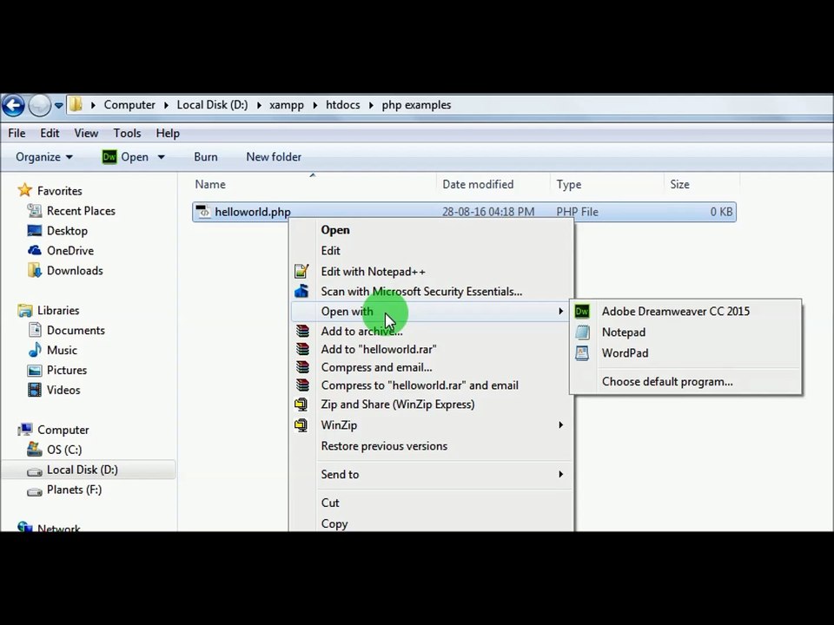Viewport: 834px width, 625px height.
Task: Choose Copy in the context menu
Action: (x=334, y=523)
